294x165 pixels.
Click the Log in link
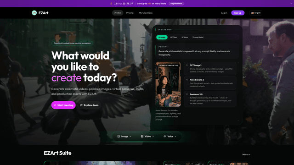[x=224, y=13]
